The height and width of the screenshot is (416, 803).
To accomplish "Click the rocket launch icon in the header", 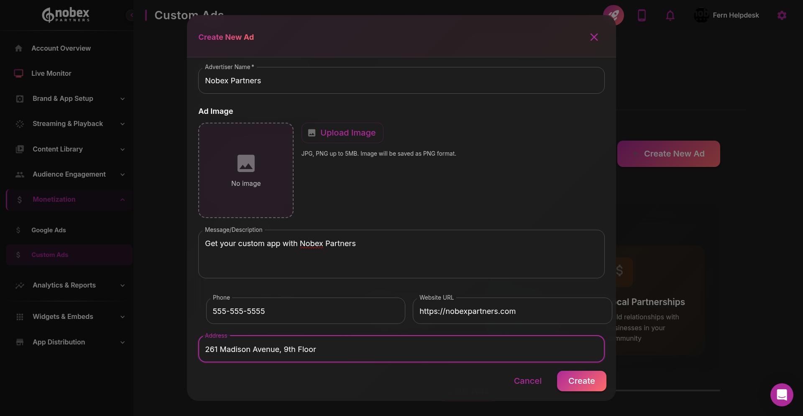I will (614, 15).
